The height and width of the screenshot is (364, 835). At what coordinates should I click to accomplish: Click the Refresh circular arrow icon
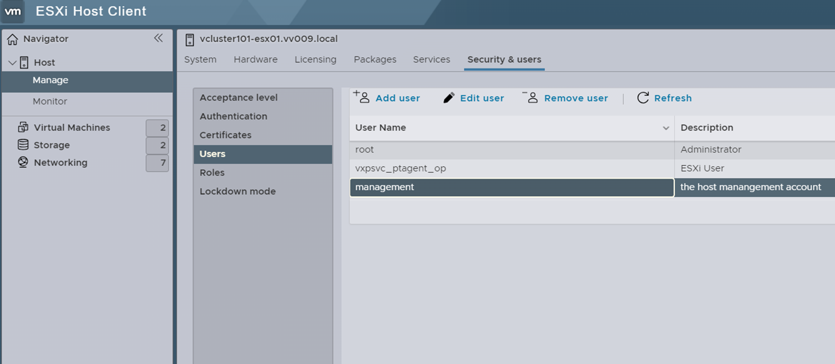point(643,97)
